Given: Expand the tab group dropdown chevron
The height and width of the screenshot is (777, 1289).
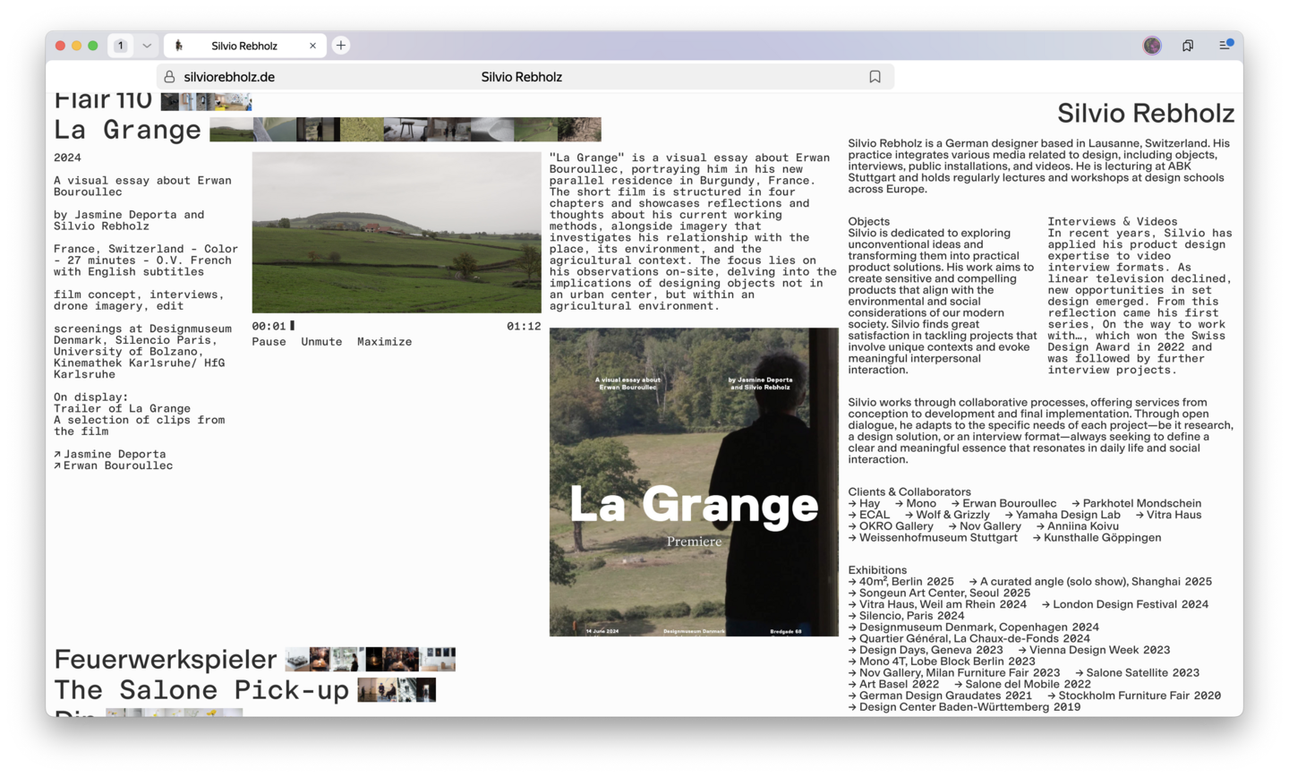Looking at the screenshot, I should 147,46.
